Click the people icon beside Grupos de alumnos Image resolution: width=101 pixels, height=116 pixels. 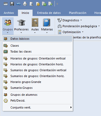click(6, 95)
